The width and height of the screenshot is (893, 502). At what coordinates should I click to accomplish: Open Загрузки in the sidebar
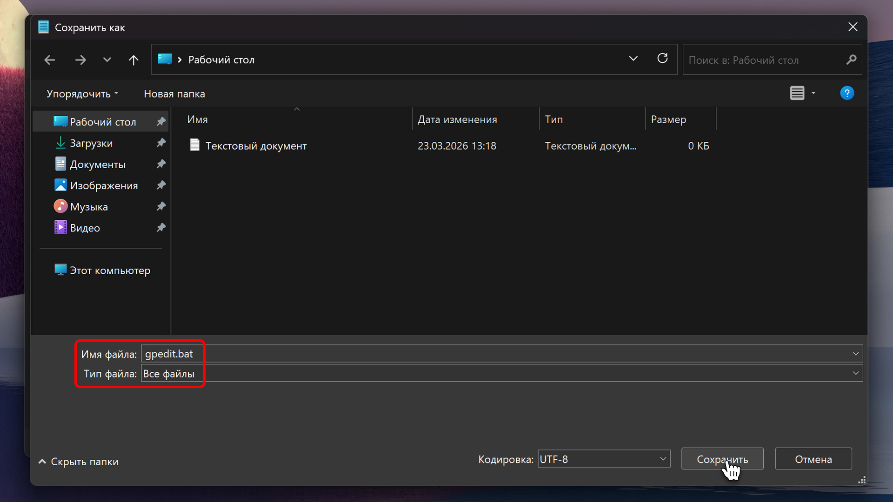[91, 143]
